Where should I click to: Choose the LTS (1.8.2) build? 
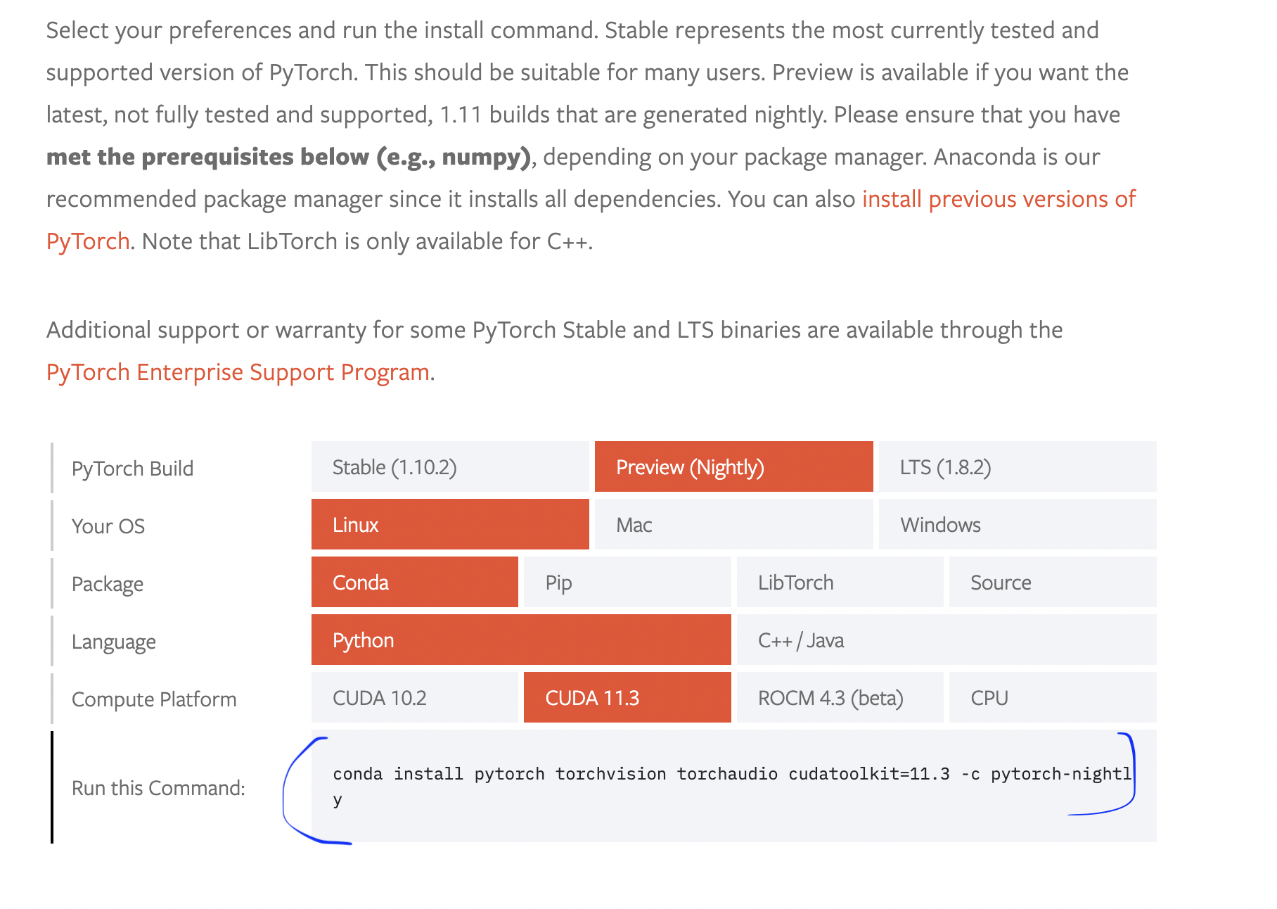tap(1017, 467)
